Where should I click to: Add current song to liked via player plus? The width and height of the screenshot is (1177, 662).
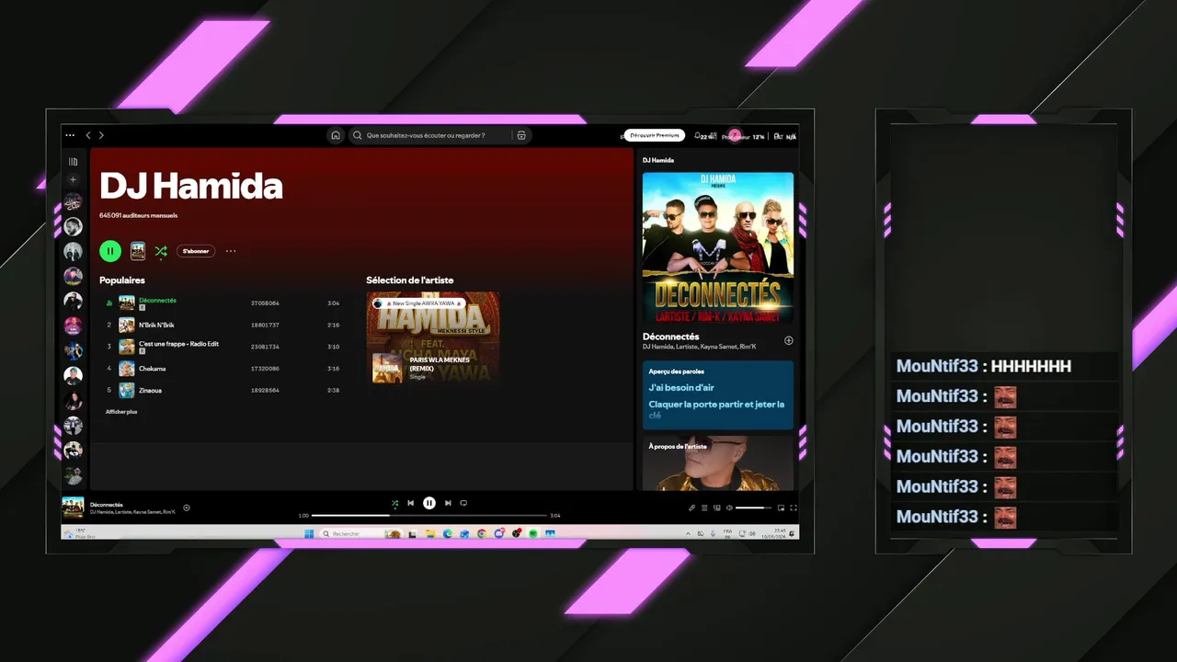[x=187, y=508]
